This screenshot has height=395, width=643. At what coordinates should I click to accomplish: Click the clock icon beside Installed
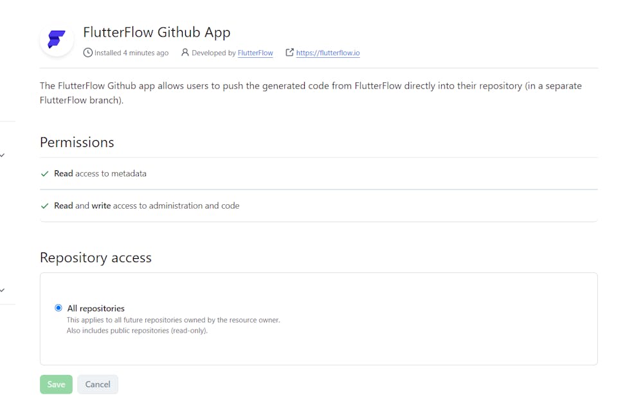(x=88, y=53)
